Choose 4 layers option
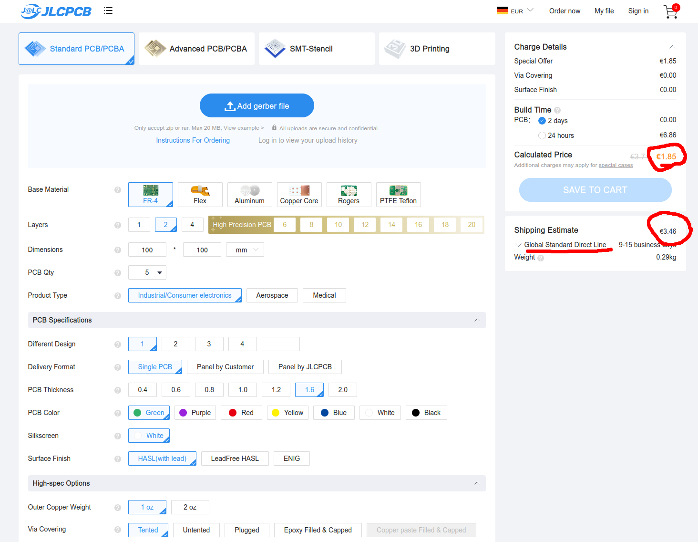Screen dimensions: 698x542 click(193, 225)
